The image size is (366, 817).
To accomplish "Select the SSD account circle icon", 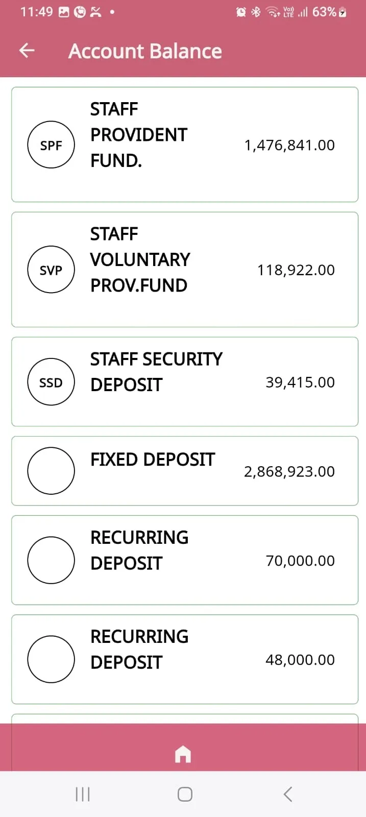I will pos(51,382).
